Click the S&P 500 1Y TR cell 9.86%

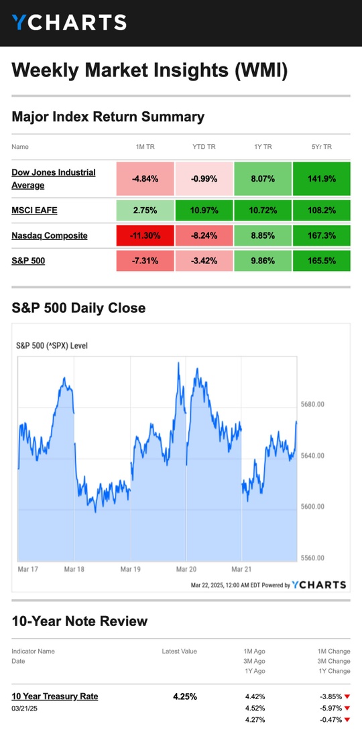(x=263, y=261)
